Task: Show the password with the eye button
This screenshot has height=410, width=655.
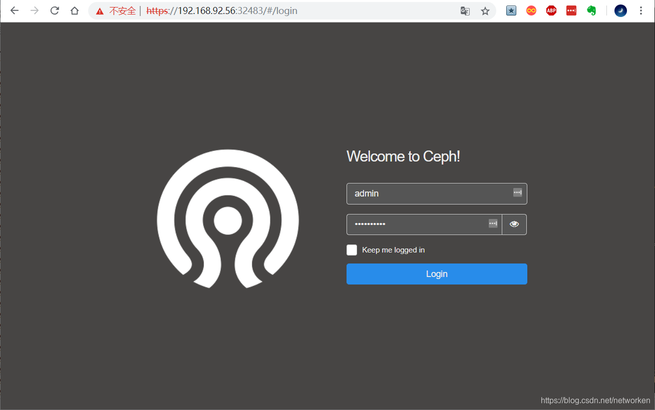Action: [514, 224]
